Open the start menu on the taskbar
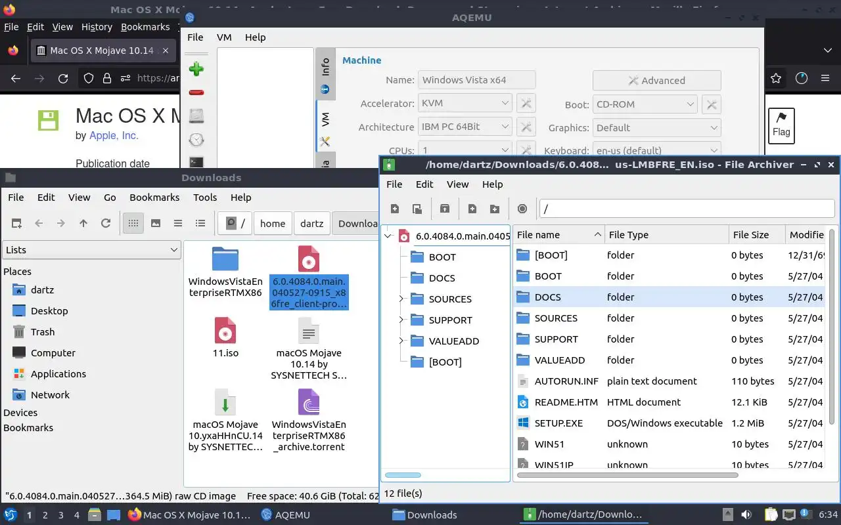Image resolution: width=841 pixels, height=525 pixels. pos(11,514)
